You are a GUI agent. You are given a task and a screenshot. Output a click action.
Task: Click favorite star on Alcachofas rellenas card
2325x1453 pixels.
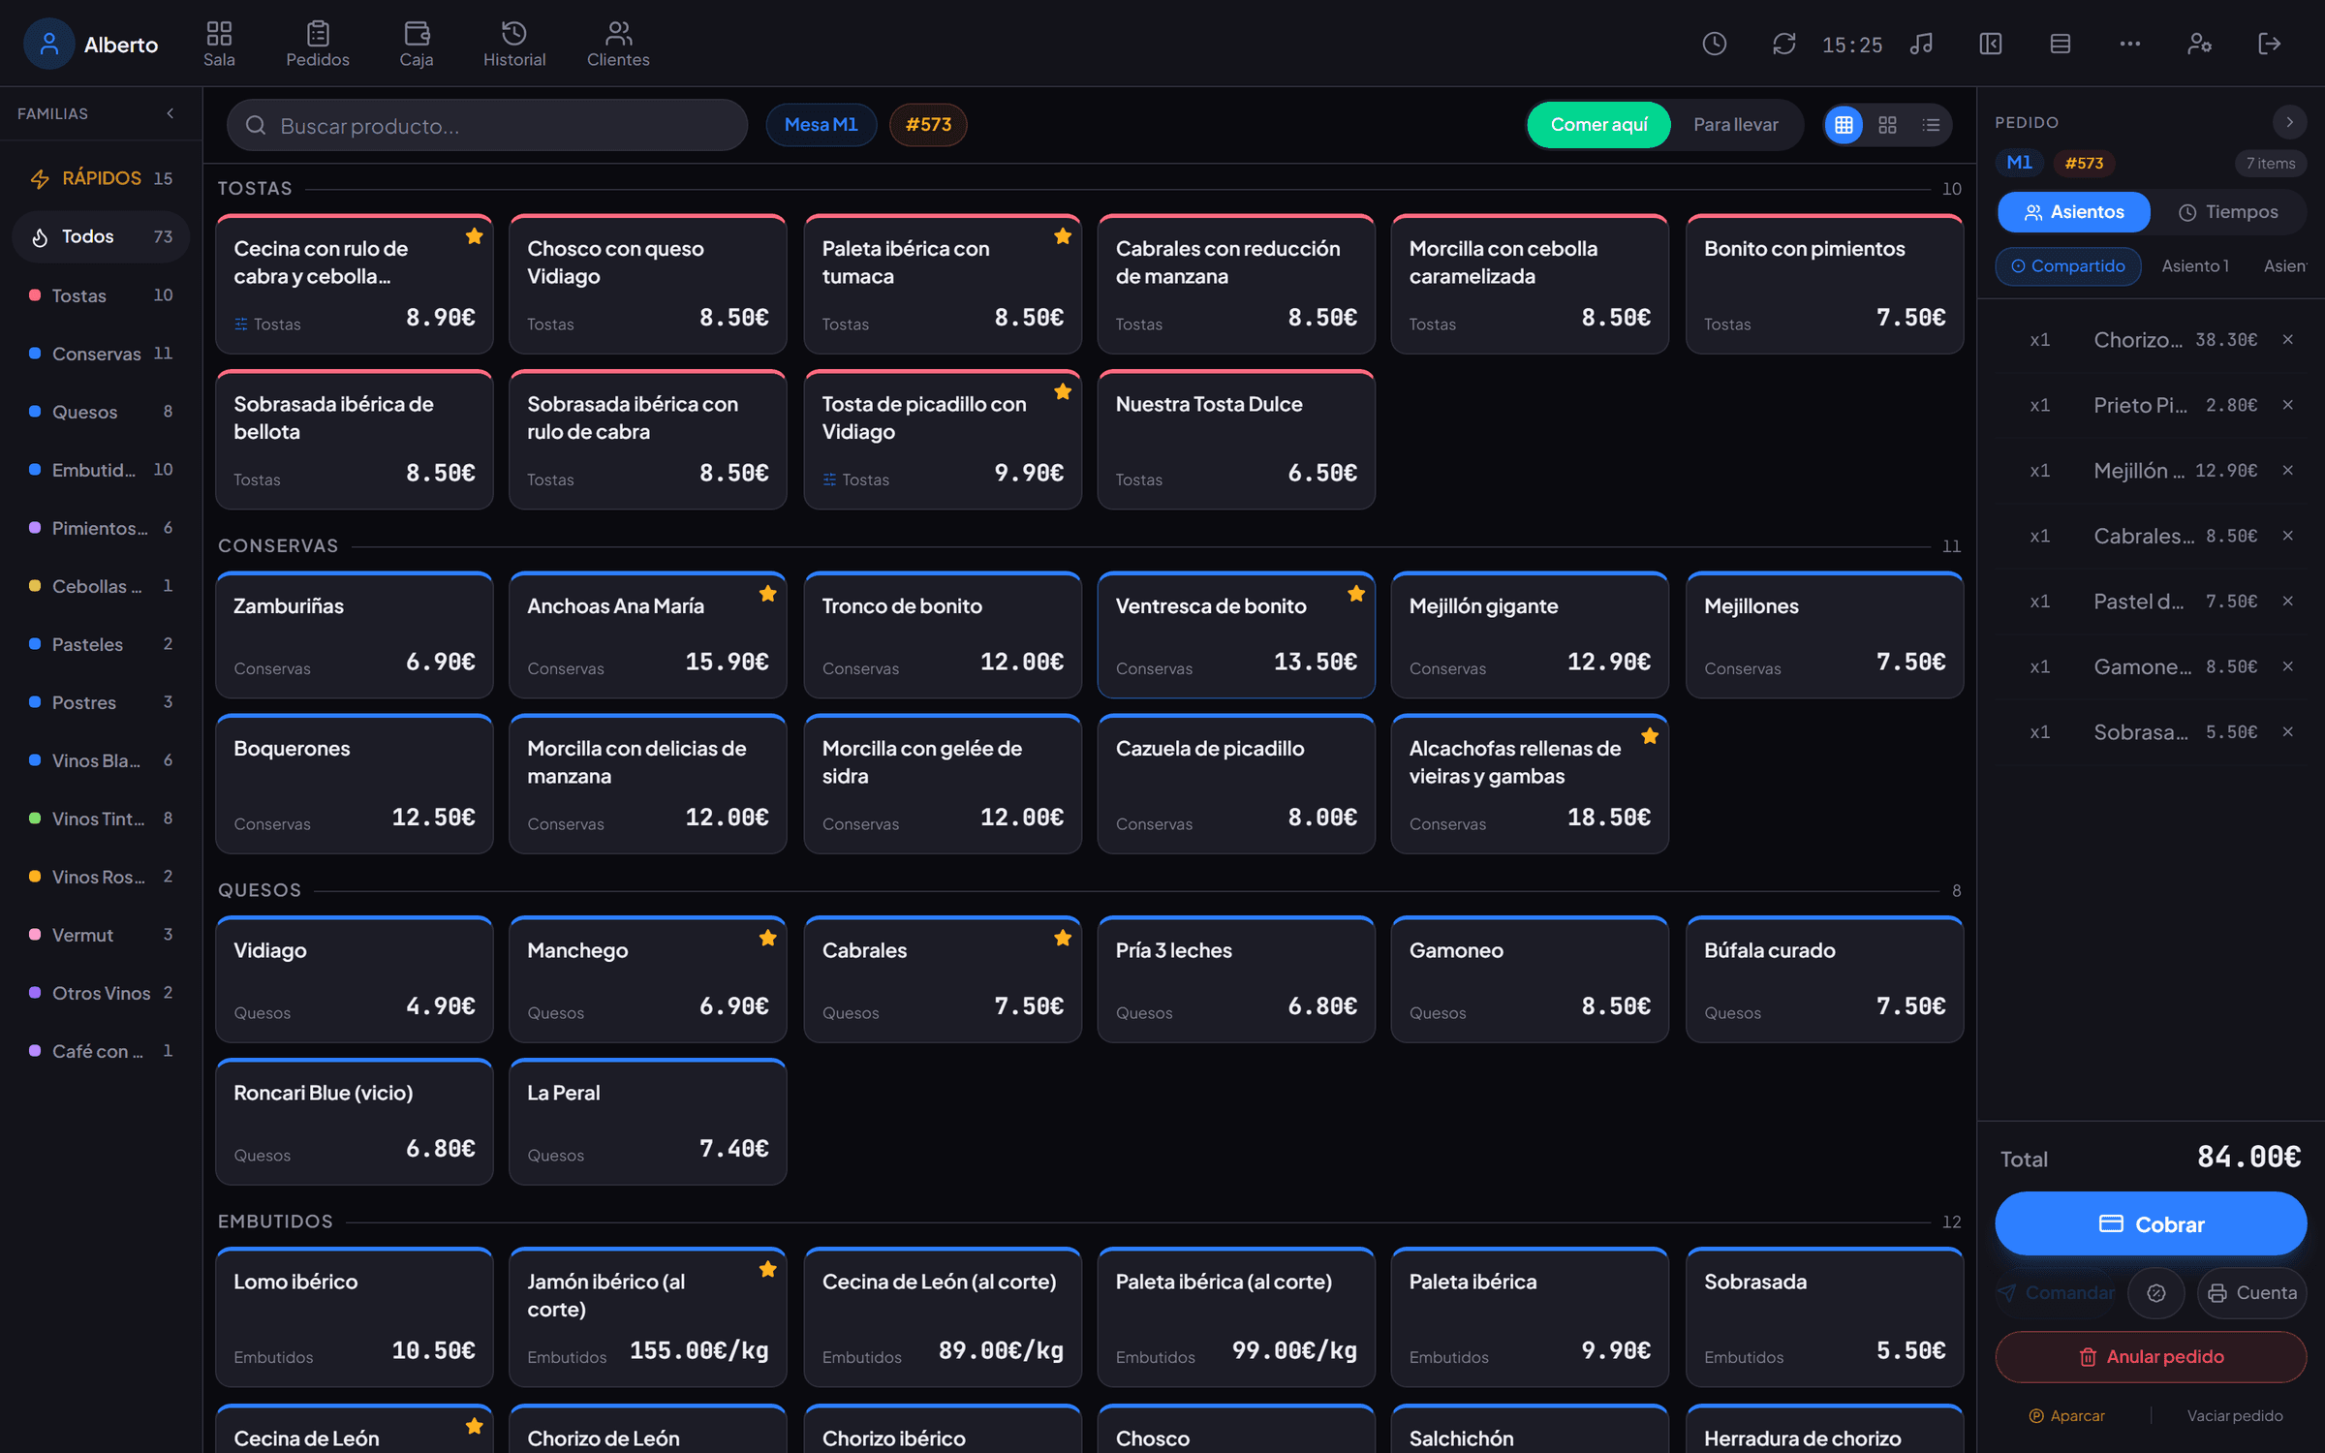(1650, 736)
